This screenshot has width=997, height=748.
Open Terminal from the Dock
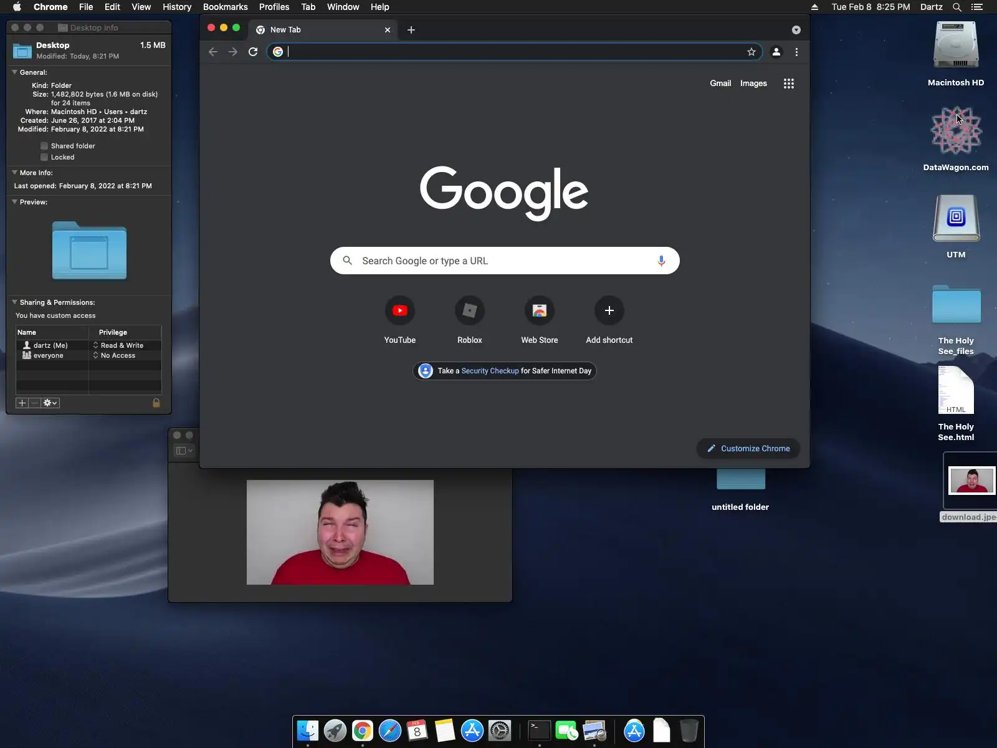pyautogui.click(x=540, y=731)
